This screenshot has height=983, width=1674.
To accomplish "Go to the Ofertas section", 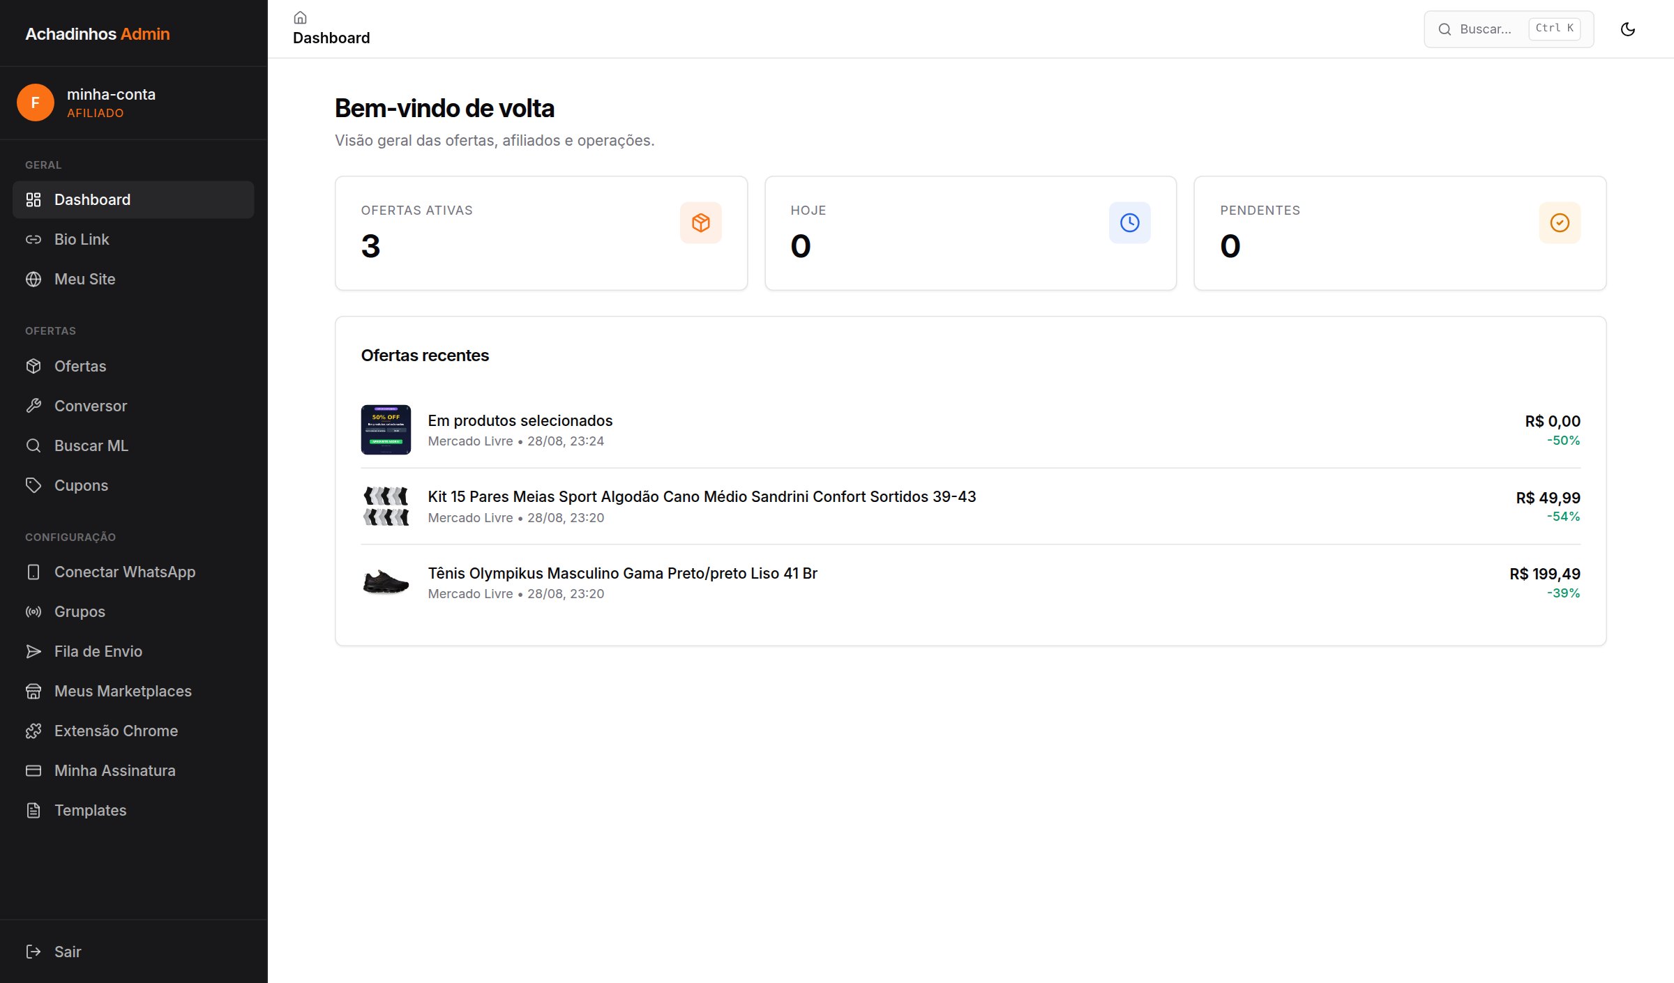I will tap(133, 366).
